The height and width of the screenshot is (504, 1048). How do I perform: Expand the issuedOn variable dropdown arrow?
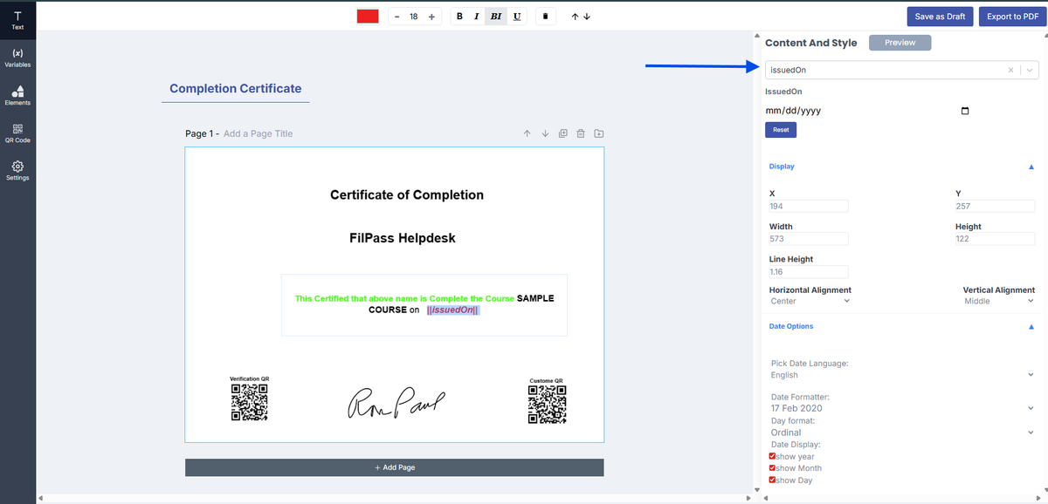click(x=1031, y=70)
